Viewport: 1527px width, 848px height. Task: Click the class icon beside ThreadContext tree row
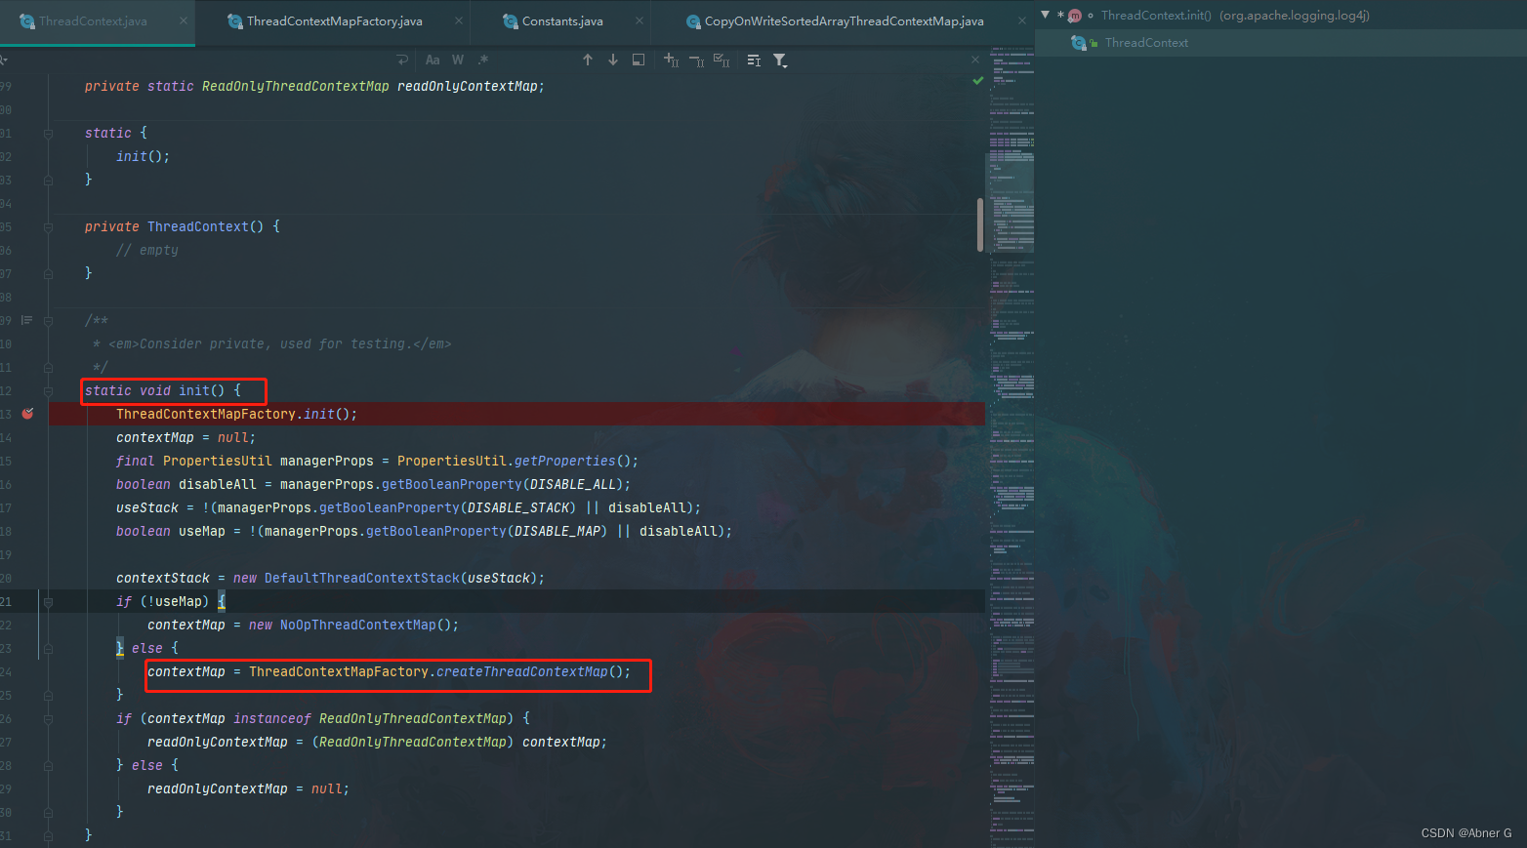1078,43
